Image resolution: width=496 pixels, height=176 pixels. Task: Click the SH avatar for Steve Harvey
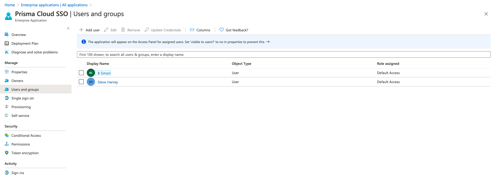click(91, 82)
